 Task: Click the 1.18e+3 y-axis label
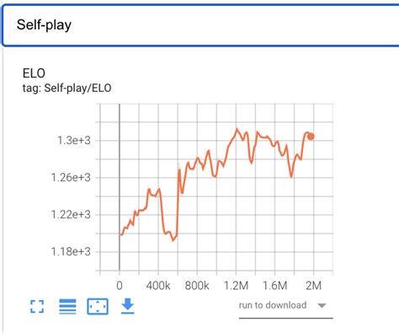(x=71, y=251)
